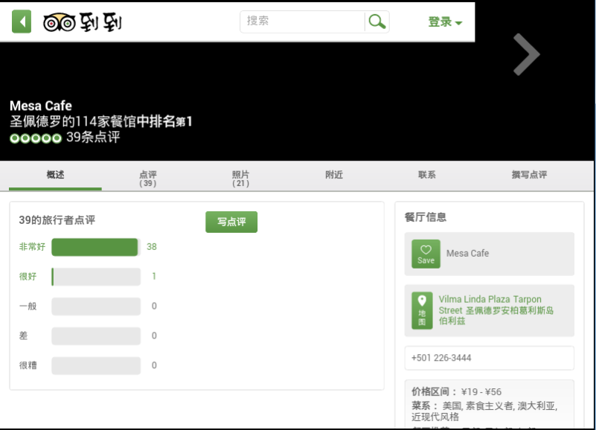The width and height of the screenshot is (596, 430).
Task: Open the Vilma Linda Plaza address link
Action: point(496,310)
